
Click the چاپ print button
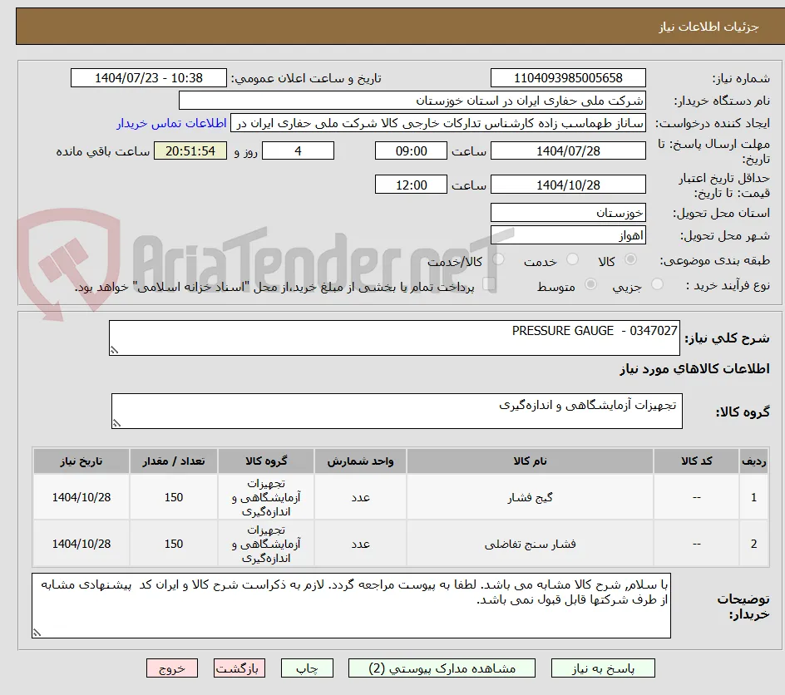[307, 668]
